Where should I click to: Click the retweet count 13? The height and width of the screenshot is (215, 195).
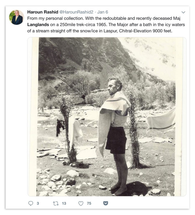click(x=64, y=203)
